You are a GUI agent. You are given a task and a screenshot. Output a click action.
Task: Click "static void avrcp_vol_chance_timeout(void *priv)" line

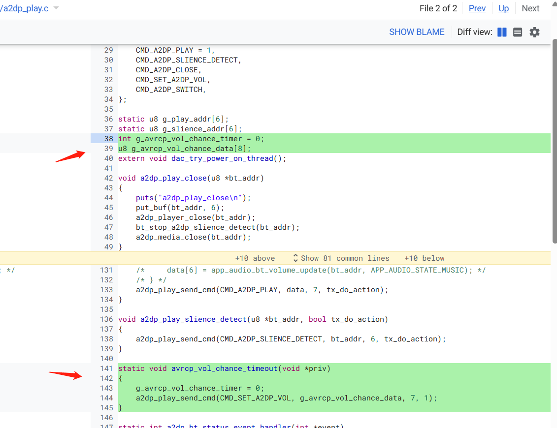[225, 369]
